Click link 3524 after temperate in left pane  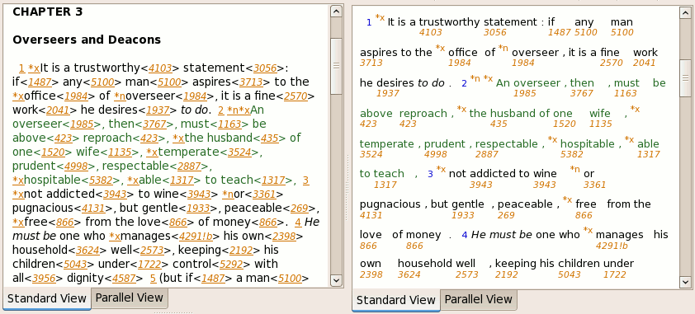pyautogui.click(x=239, y=152)
